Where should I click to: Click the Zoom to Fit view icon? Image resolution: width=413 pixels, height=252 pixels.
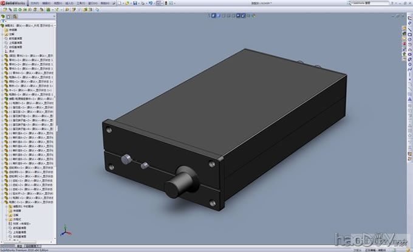click(213, 15)
